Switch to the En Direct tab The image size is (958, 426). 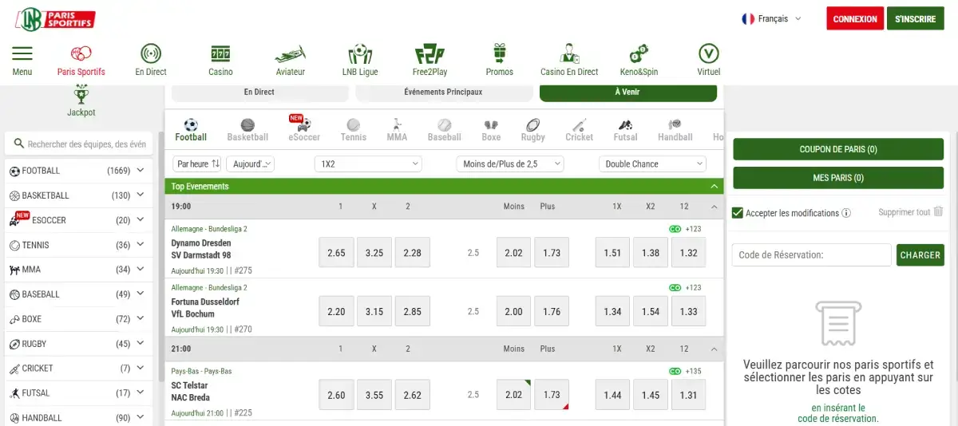tap(259, 93)
